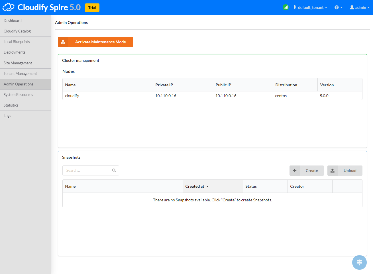373x274 pixels.
Task: Click the plus icon on Create button
Action: 295,171
